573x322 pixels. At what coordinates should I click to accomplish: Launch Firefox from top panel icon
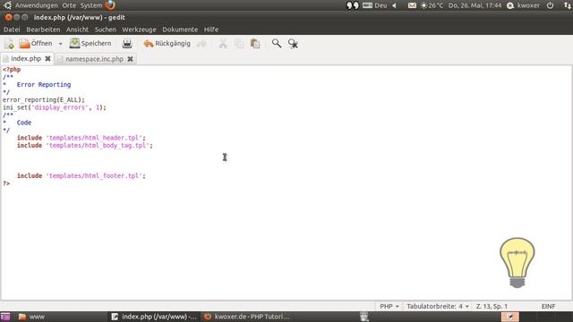pos(110,5)
